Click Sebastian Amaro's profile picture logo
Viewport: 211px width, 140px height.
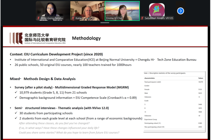157,10
